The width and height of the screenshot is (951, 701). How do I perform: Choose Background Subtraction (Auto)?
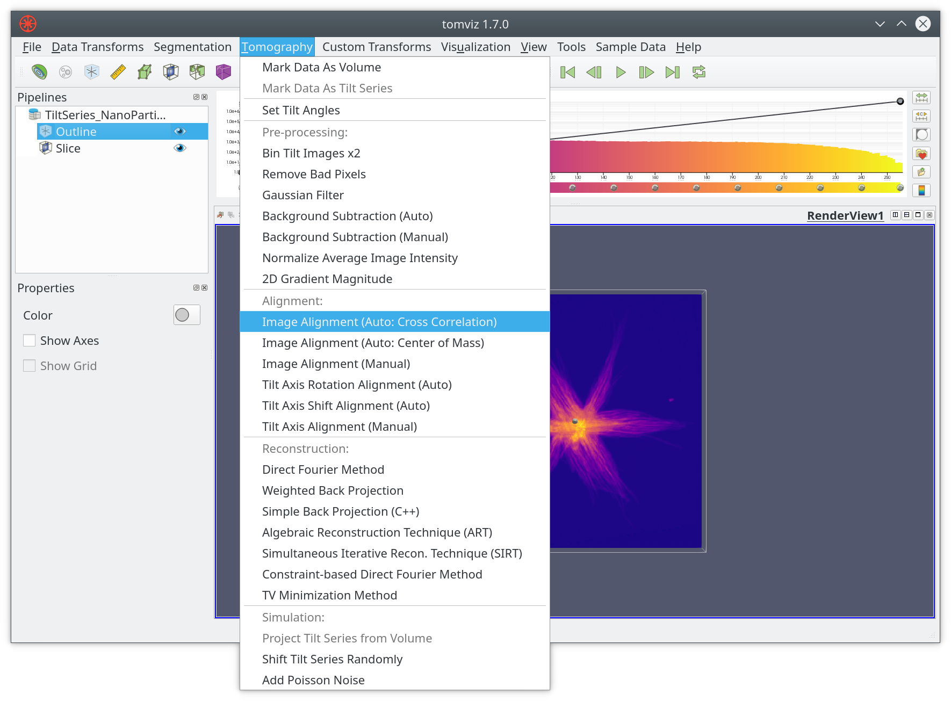[395, 216]
